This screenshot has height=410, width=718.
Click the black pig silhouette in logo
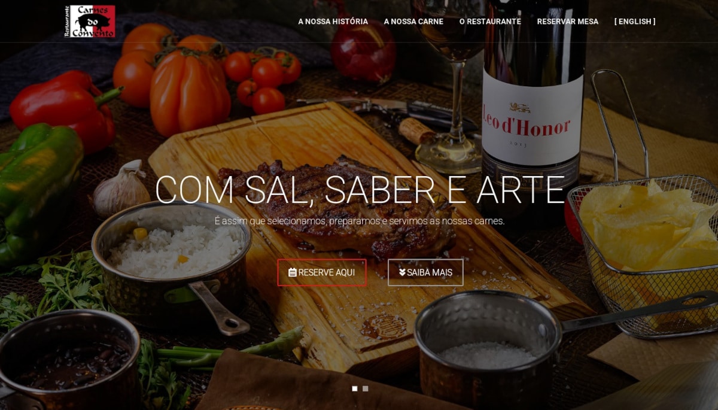click(x=95, y=22)
